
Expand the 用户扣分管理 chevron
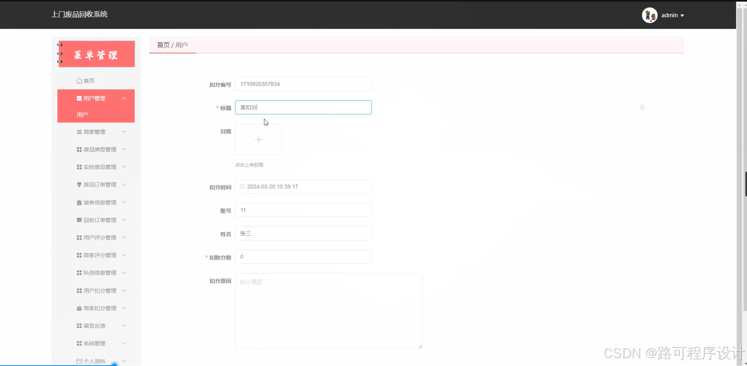click(x=124, y=290)
